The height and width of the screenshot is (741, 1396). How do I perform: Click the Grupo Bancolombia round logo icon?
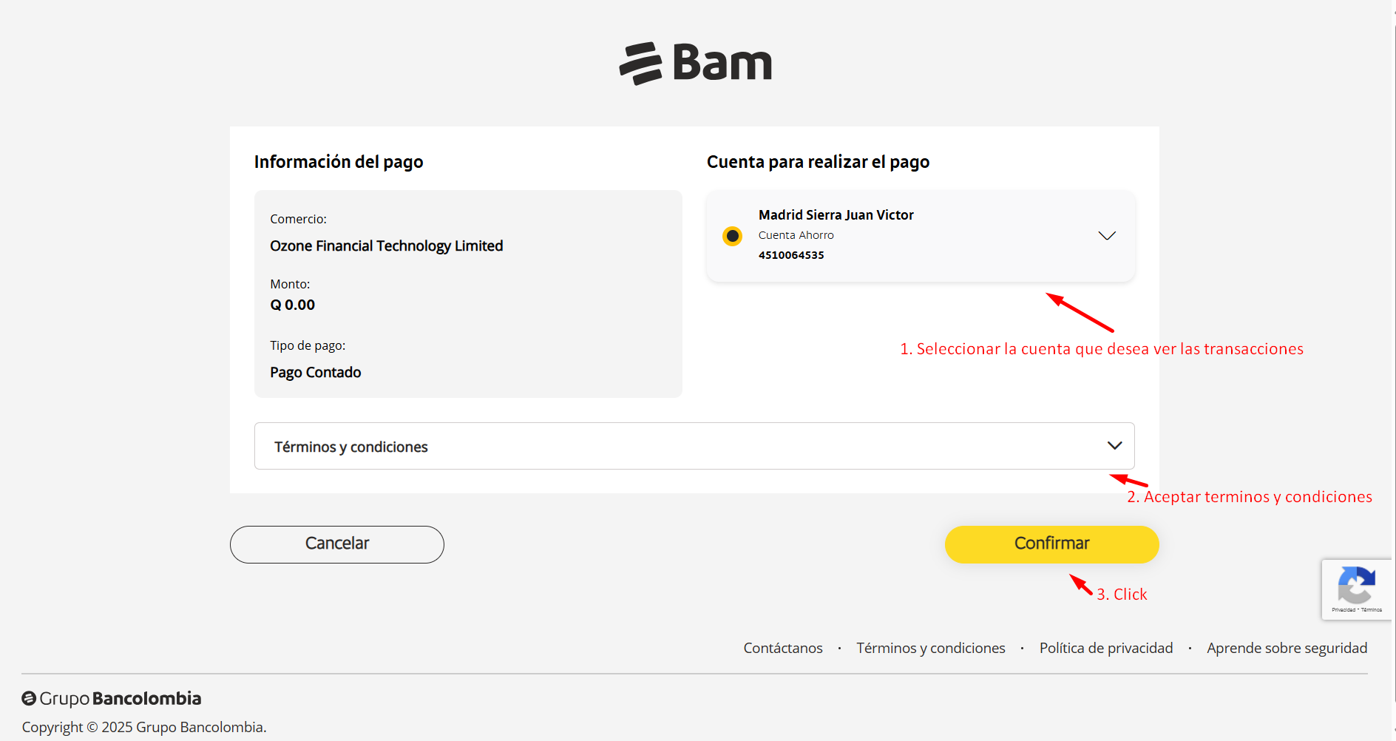(29, 698)
